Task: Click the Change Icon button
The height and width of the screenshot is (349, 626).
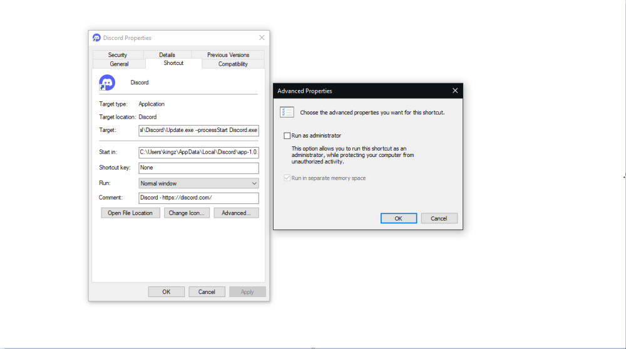Action: pyautogui.click(x=187, y=213)
